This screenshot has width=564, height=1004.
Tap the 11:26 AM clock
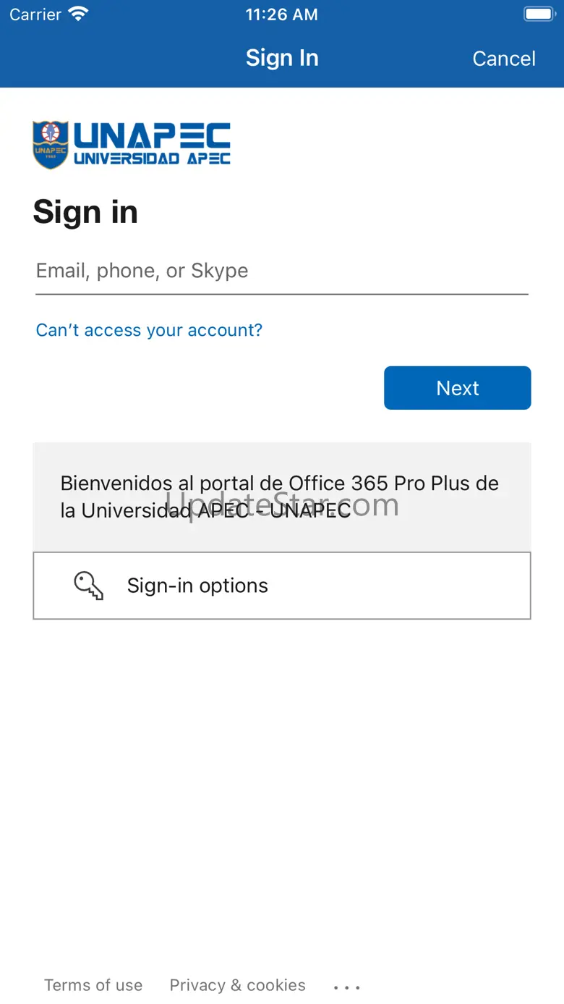click(x=282, y=14)
